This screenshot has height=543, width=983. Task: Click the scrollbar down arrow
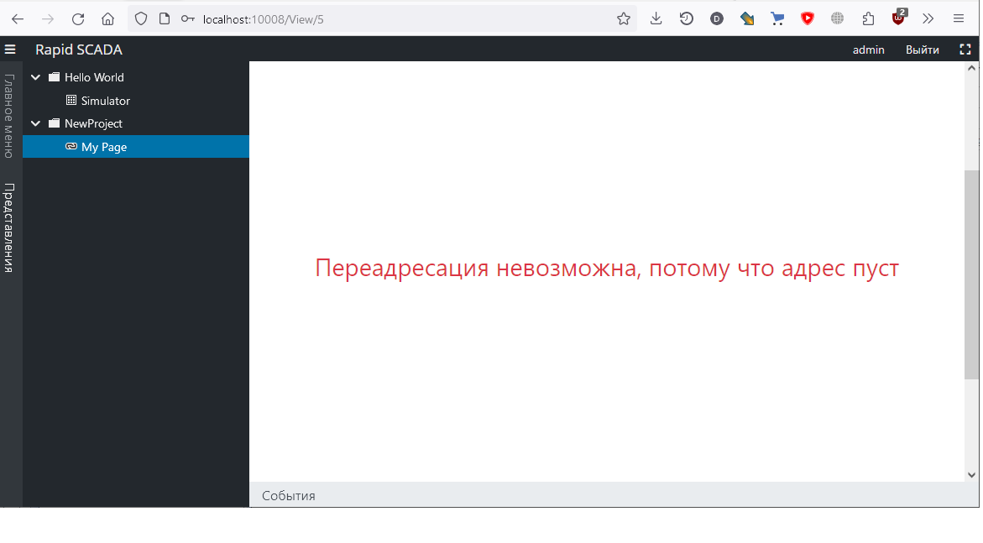pyautogui.click(x=972, y=475)
